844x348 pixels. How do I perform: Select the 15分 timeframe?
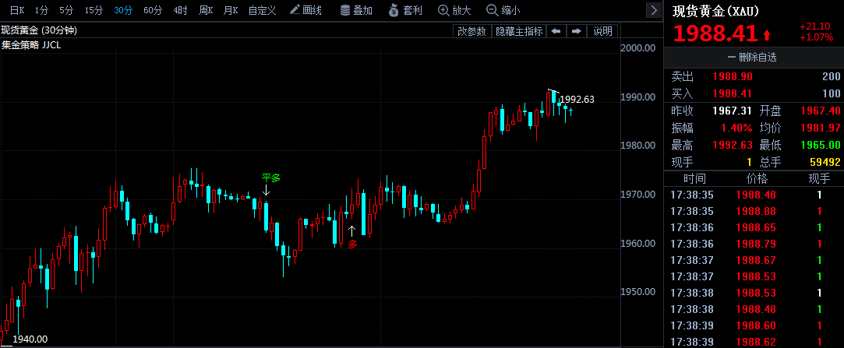[94, 9]
